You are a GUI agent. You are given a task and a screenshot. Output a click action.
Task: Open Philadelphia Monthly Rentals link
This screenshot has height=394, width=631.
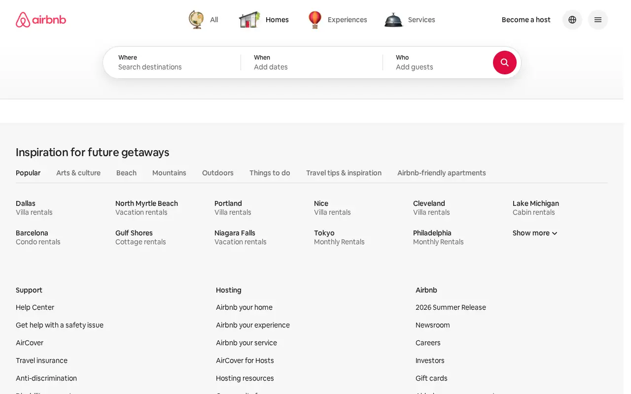coord(438,237)
